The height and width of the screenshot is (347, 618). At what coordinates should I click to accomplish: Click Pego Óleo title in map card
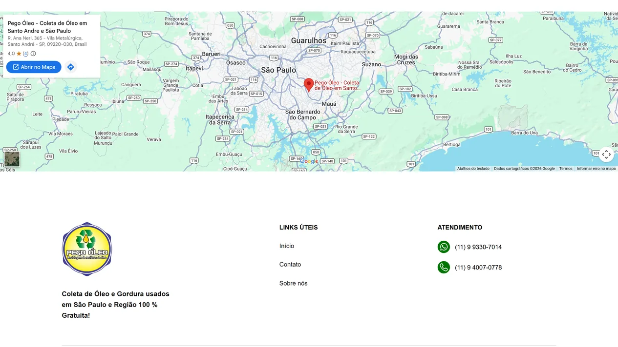47,27
